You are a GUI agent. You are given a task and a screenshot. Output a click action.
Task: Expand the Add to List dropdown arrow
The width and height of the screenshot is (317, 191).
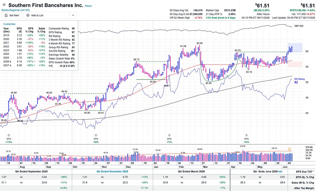(73, 15)
